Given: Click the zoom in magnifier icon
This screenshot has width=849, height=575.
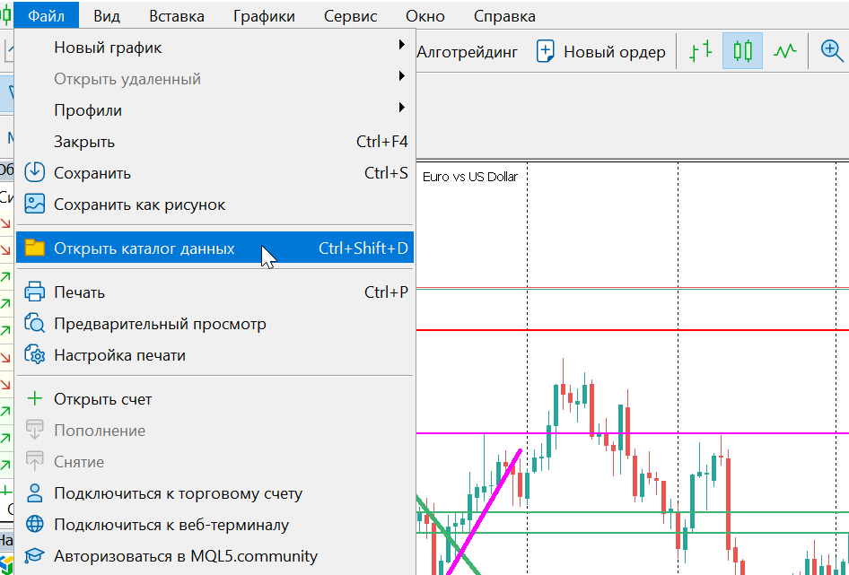Looking at the screenshot, I should pyautogui.click(x=832, y=51).
